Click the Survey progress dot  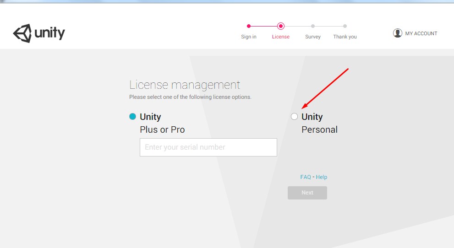tap(313, 26)
